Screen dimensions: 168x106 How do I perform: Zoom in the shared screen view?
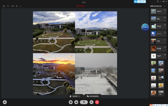17,6
